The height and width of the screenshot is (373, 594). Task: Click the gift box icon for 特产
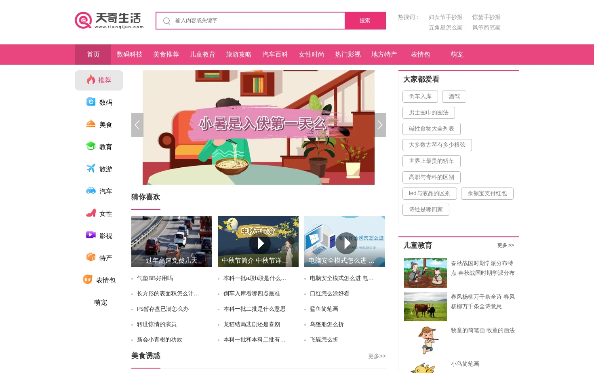(x=91, y=257)
